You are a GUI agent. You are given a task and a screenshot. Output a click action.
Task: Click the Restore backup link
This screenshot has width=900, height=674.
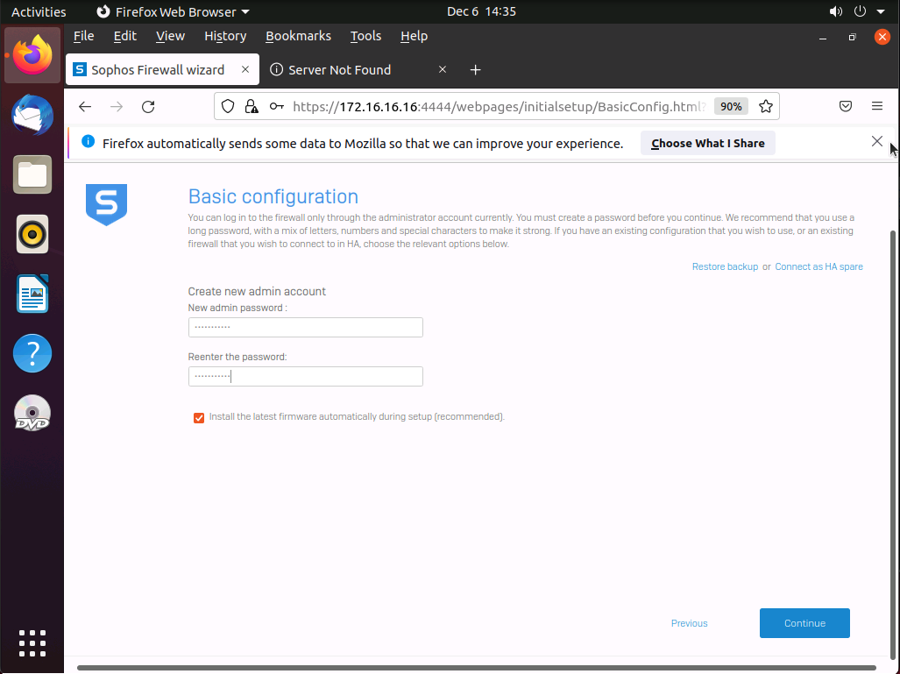point(725,266)
